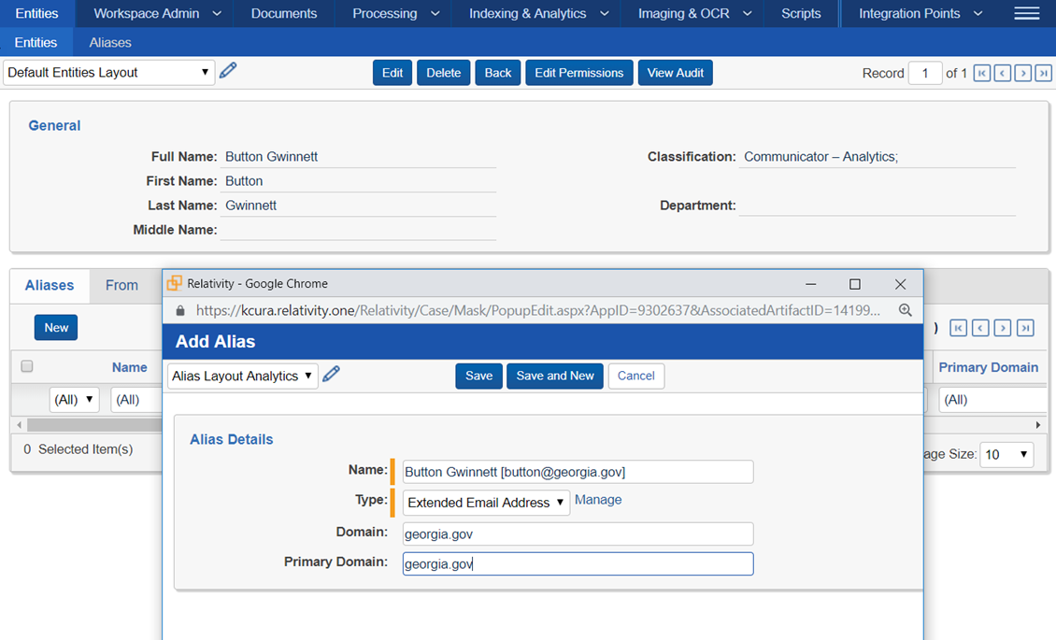Go to the next record in the Record navigator
1056x640 pixels.
tap(1023, 73)
